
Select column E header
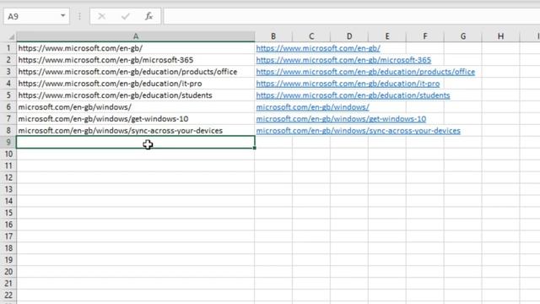coord(387,36)
